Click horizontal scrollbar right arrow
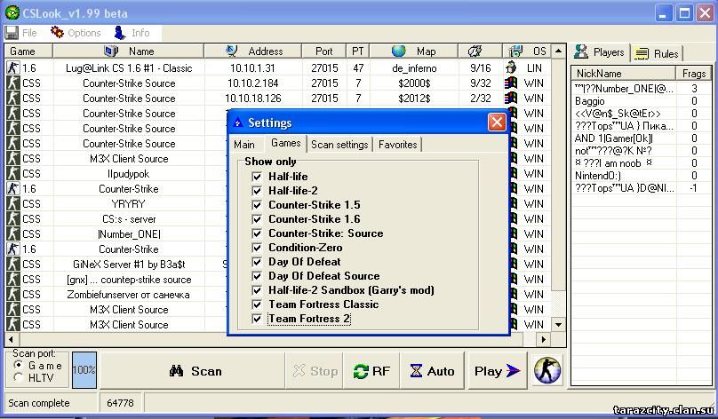Image resolution: width=718 pixels, height=419 pixels. [x=544, y=339]
